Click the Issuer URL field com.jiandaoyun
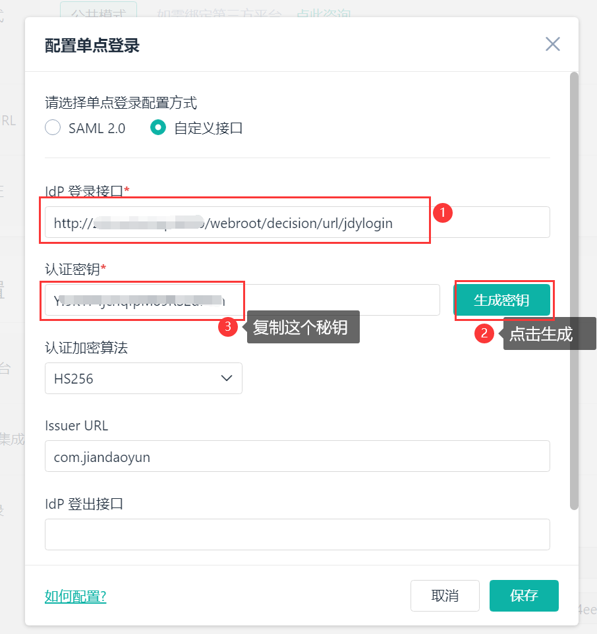Screen dimensions: 597x634 tap(297, 456)
